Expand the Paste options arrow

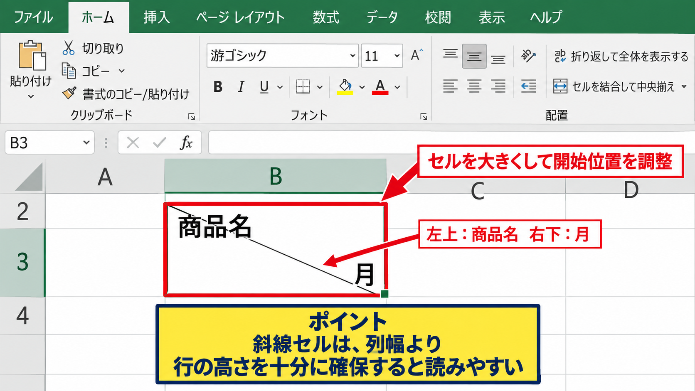[x=31, y=97]
